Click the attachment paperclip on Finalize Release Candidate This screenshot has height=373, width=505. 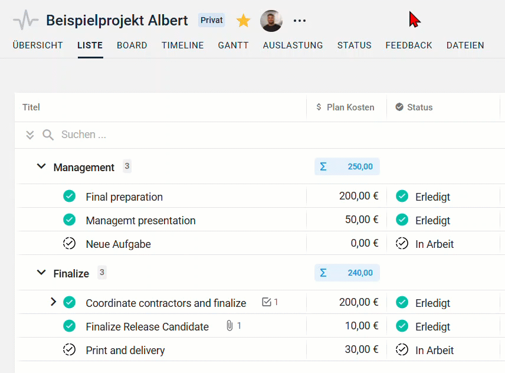(229, 326)
